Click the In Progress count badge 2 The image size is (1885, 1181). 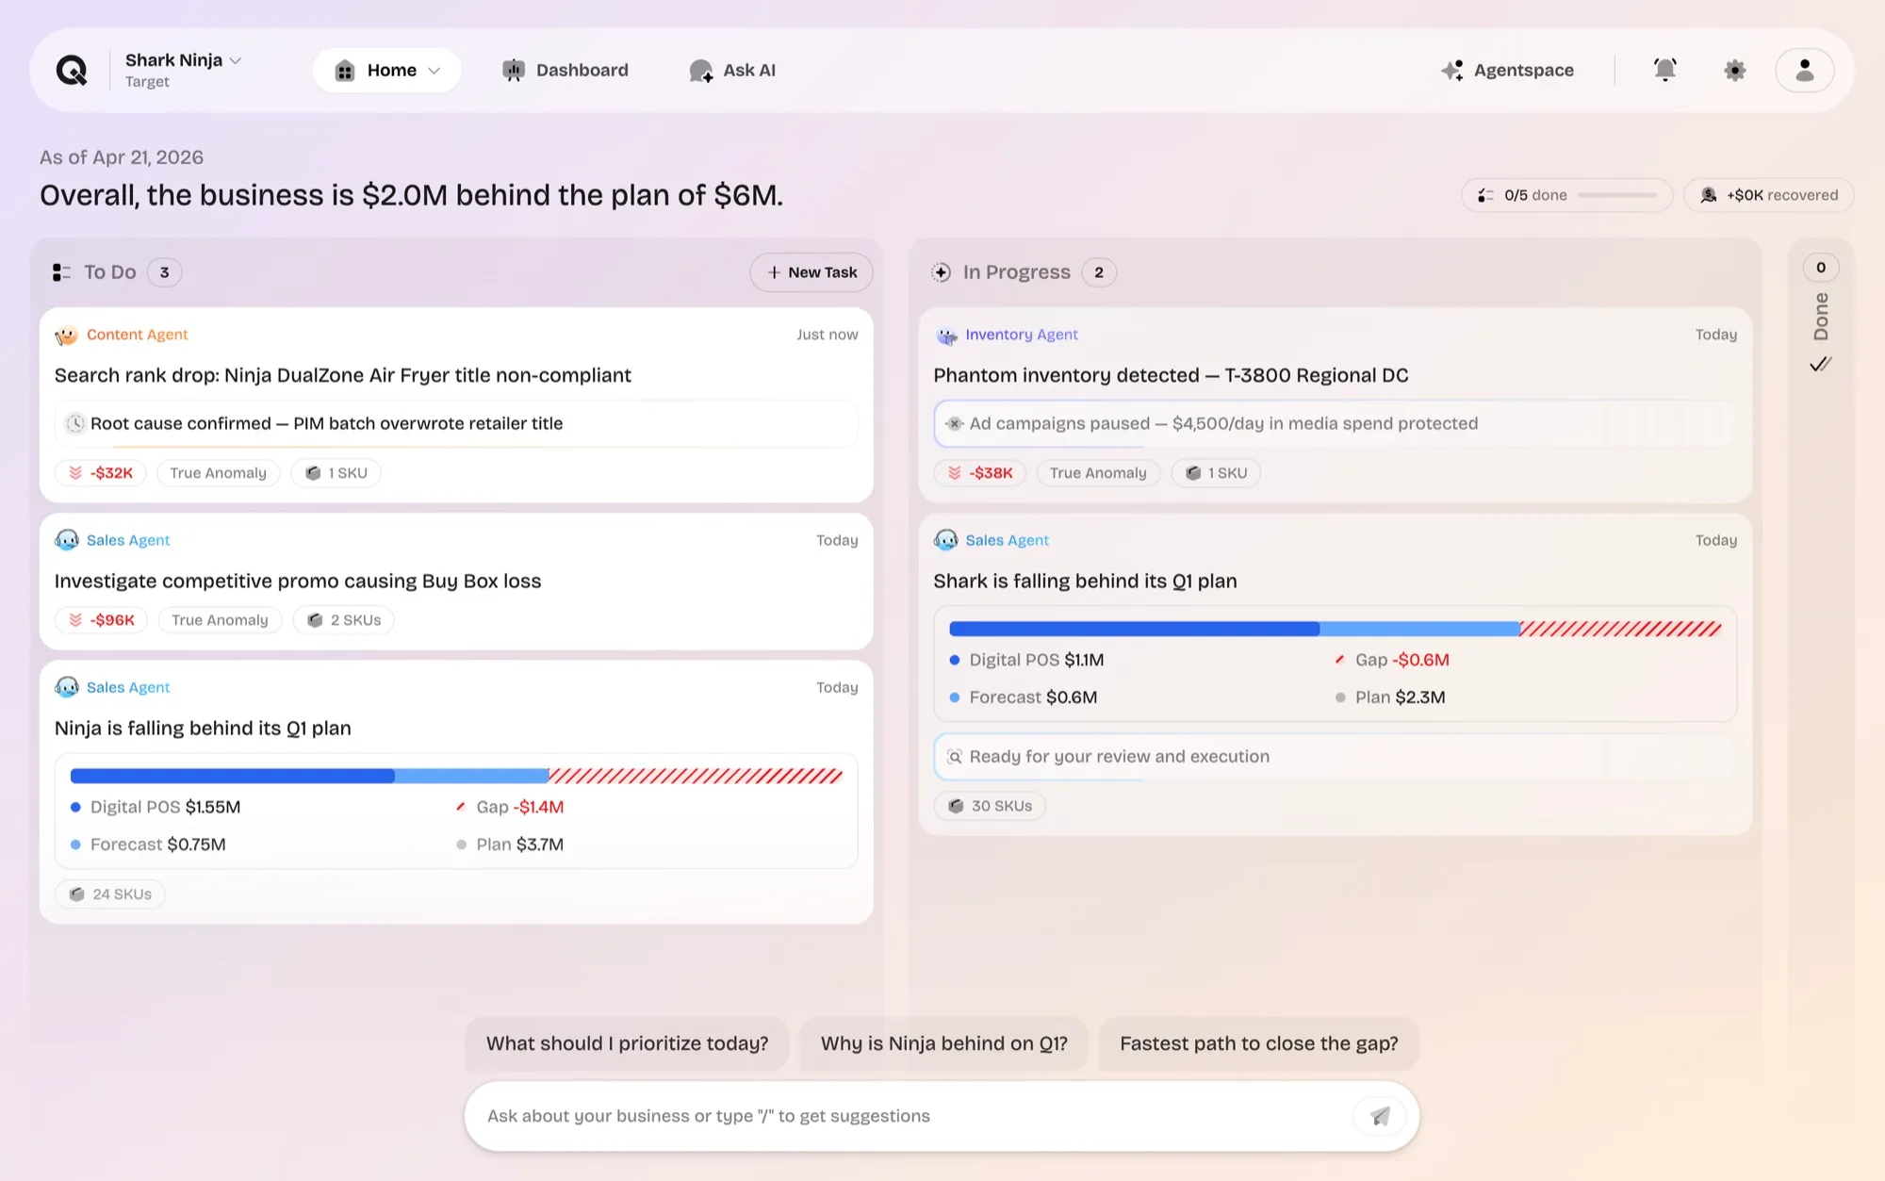click(x=1099, y=272)
